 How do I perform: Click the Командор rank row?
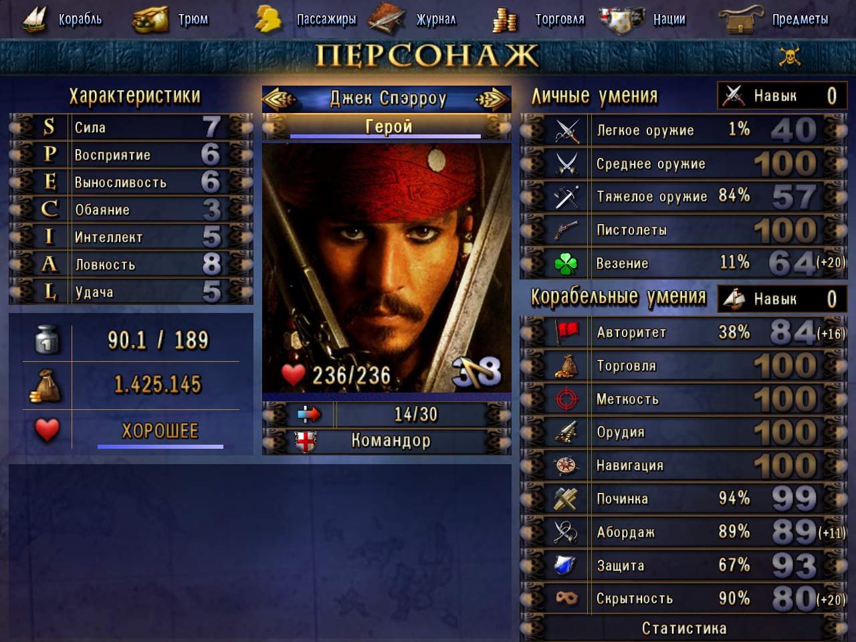coord(387,441)
